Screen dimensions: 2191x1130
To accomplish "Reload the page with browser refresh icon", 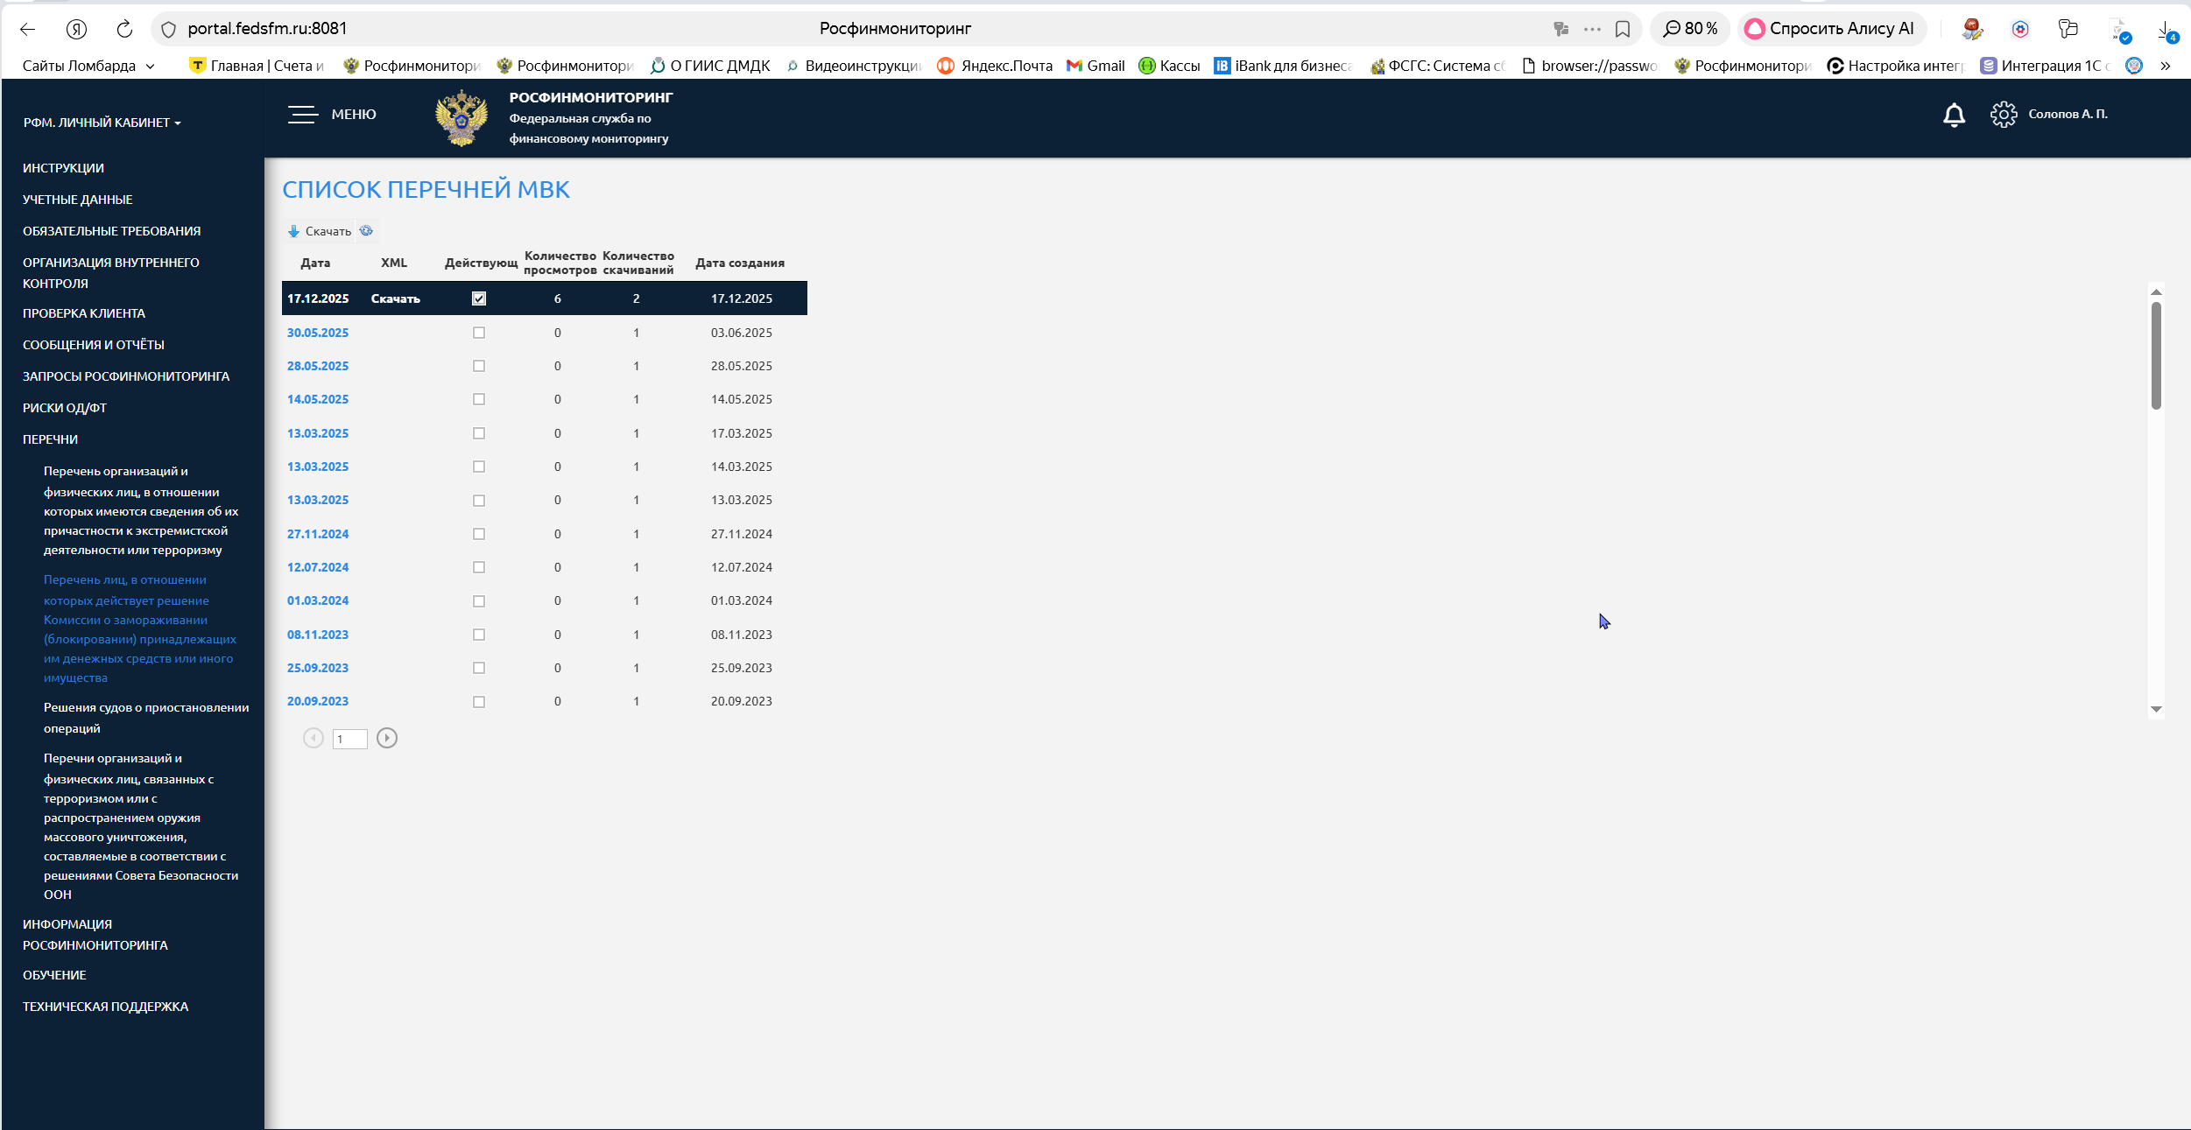I will [x=124, y=29].
